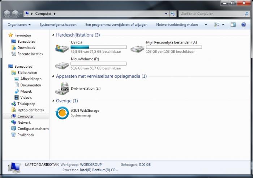Click Netwerkverbinding maken toolbar button
The height and width of the screenshot is (178, 253).
click(177, 25)
